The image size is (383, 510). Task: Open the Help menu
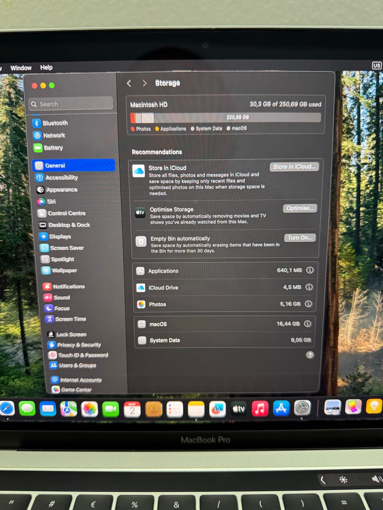pyautogui.click(x=46, y=68)
